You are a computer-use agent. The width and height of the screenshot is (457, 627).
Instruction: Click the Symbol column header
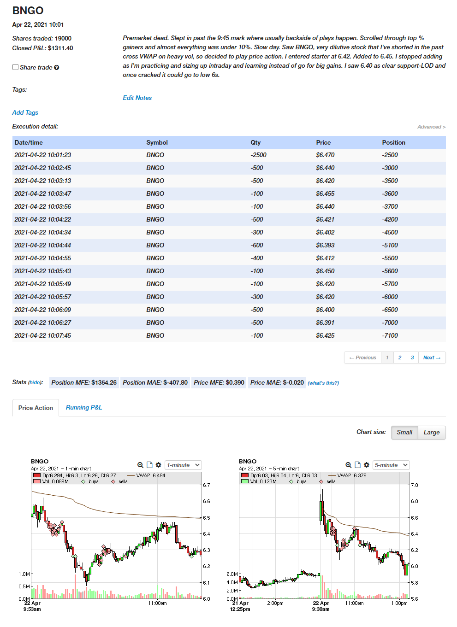click(157, 142)
